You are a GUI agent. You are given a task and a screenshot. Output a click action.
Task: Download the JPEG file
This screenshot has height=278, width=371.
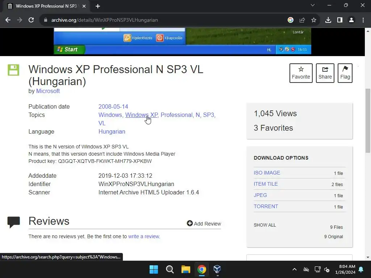pyautogui.click(x=260, y=195)
